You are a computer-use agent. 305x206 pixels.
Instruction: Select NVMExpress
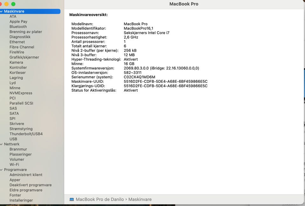21,93
